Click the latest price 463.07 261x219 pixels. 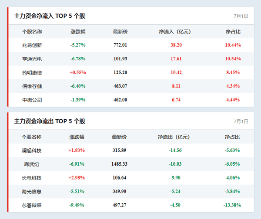pos(120,86)
